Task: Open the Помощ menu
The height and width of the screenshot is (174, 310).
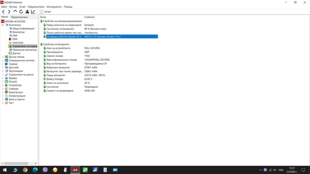Action: [68, 7]
